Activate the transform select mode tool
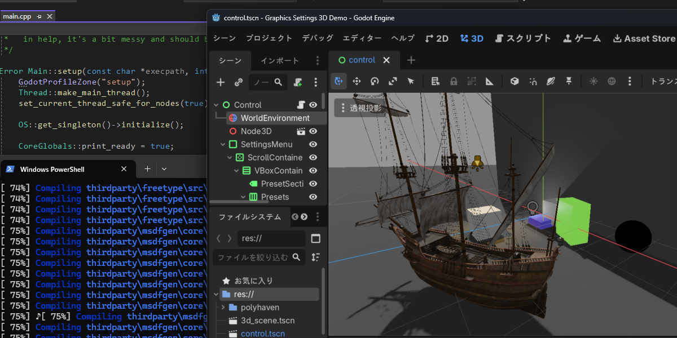 [x=338, y=81]
